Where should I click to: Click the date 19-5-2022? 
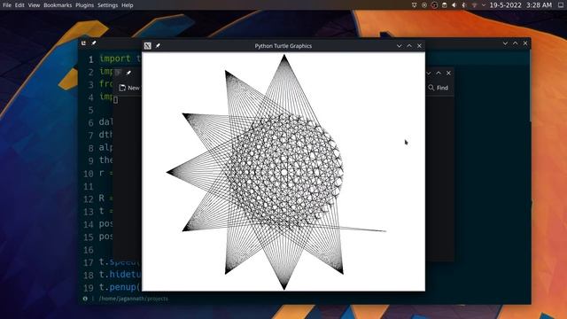[506, 5]
